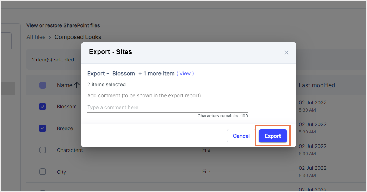Sort by the Name column arrow
The image size is (367, 192).
pos(77,85)
